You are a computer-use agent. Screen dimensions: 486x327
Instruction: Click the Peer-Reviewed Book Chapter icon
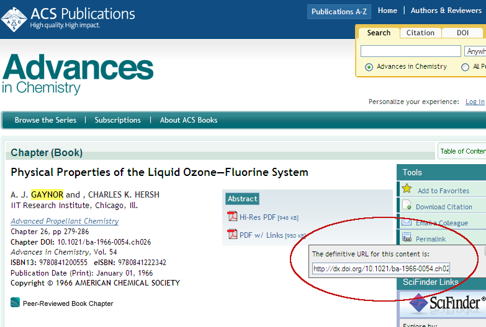(x=15, y=302)
